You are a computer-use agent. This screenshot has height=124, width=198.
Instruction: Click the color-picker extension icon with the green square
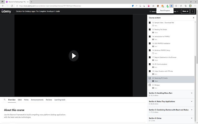(167, 6)
